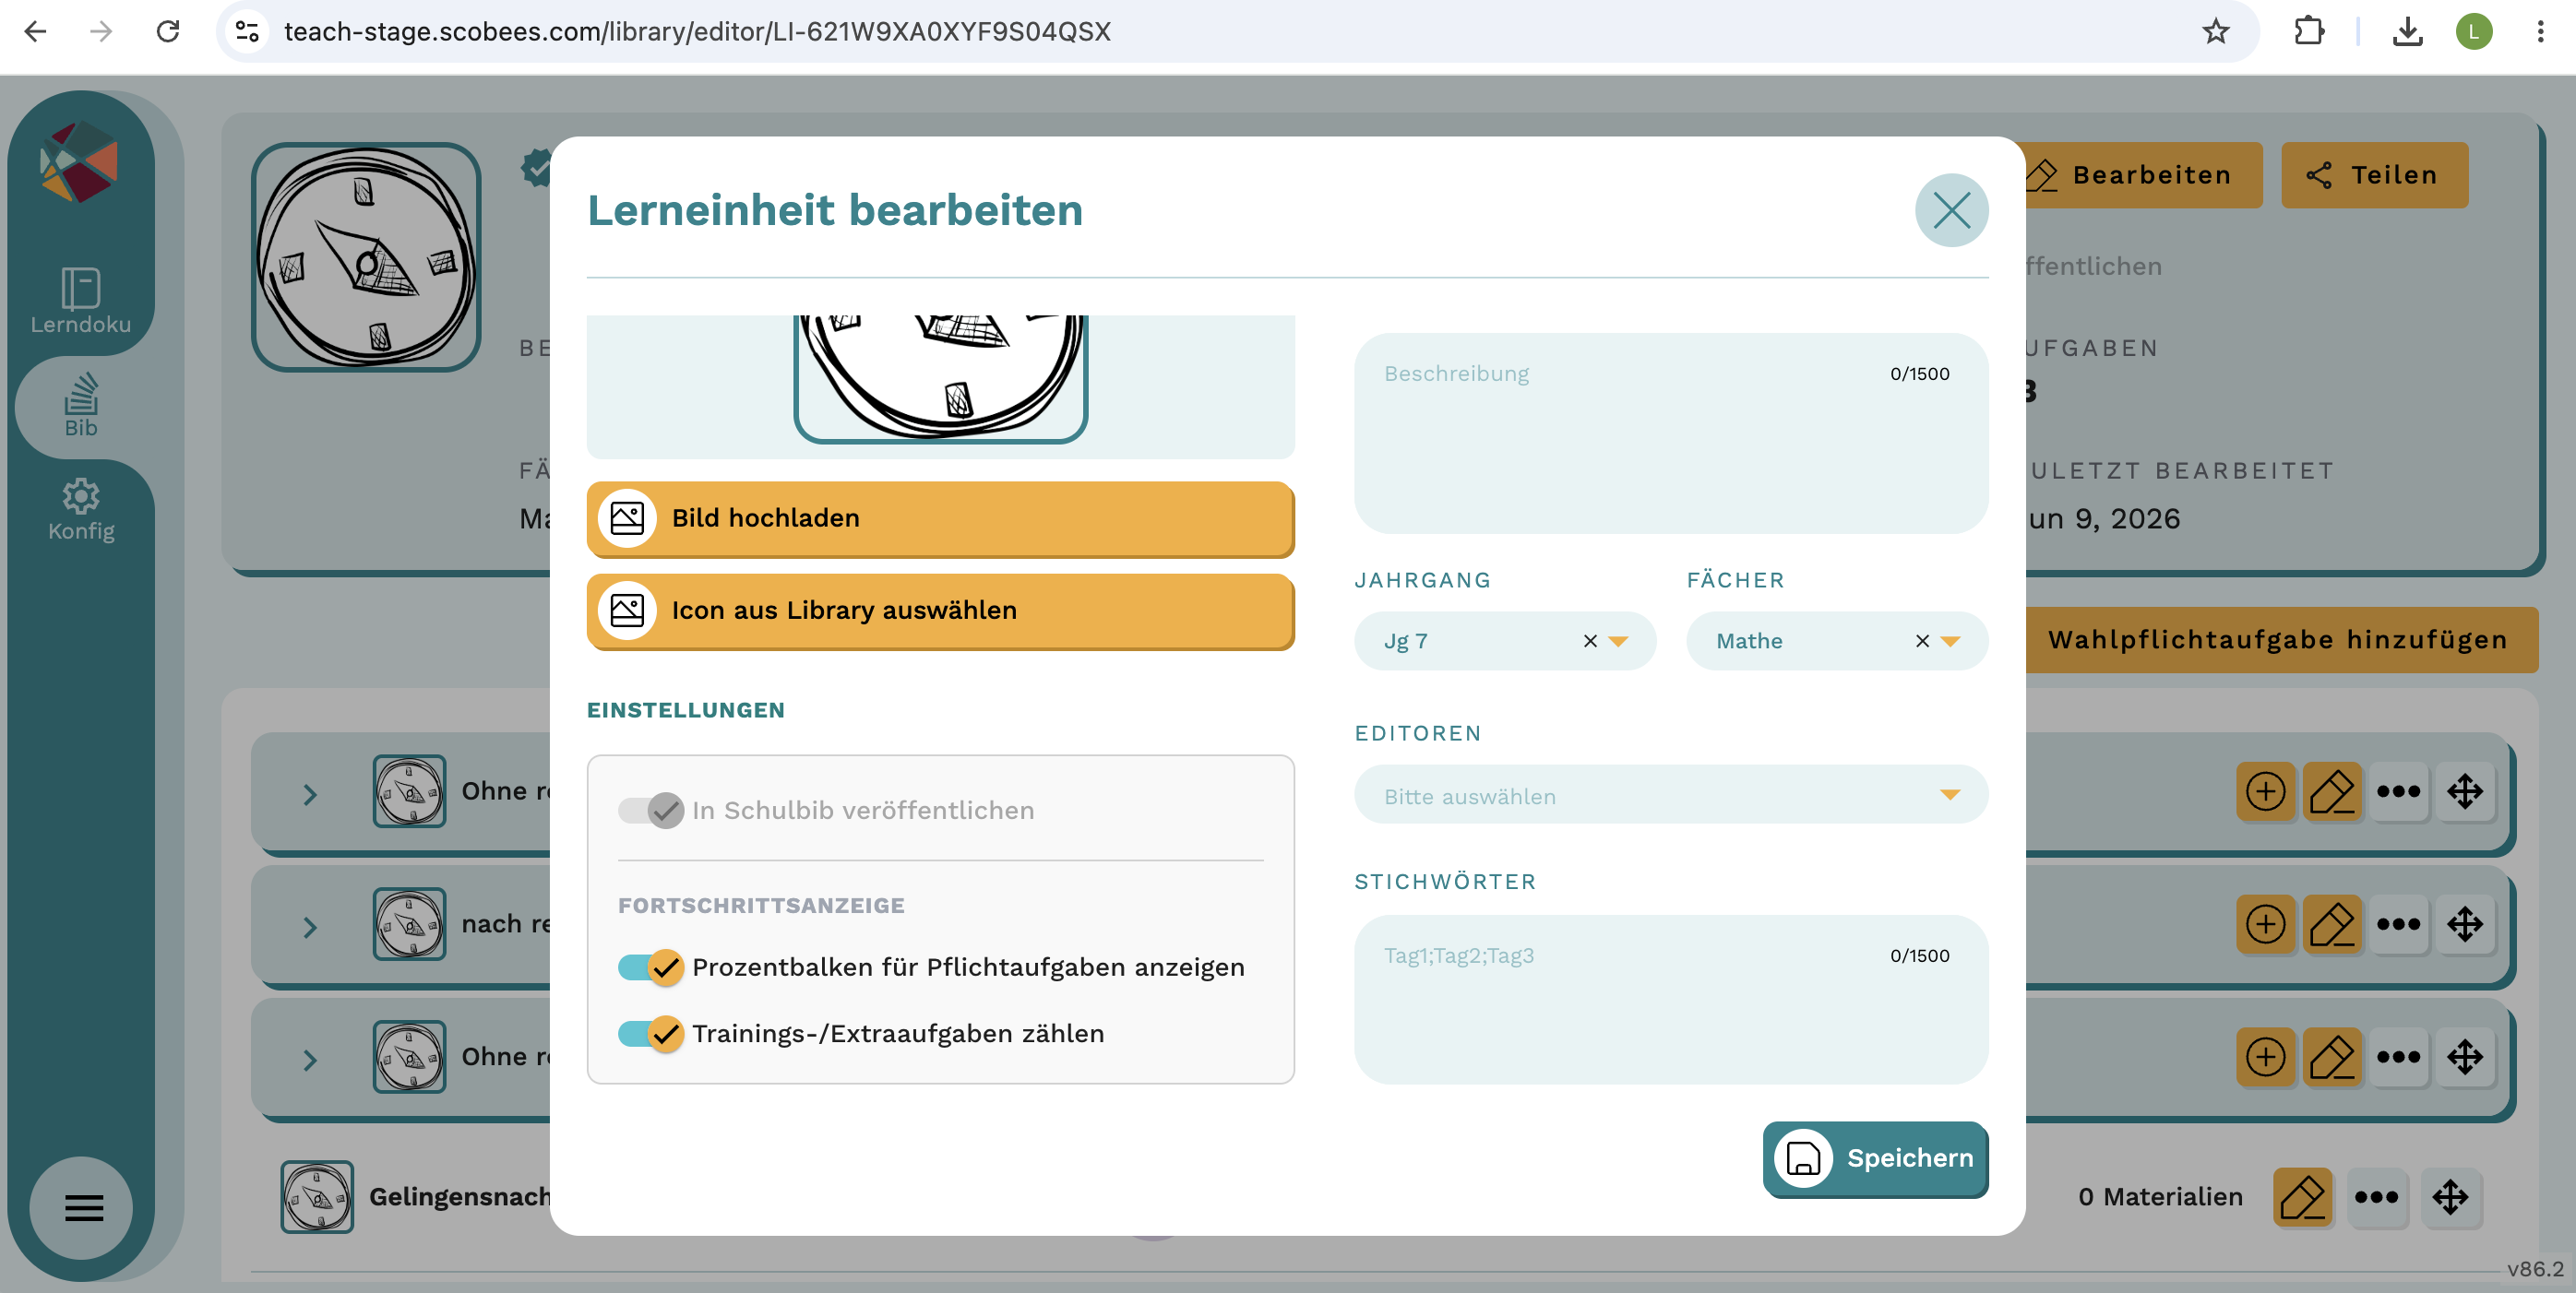
Task: Click Icon aus Library auswählen
Action: tap(940, 610)
